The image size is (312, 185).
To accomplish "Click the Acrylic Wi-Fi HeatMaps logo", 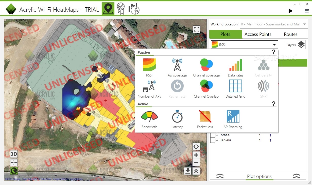I will tap(11, 9).
